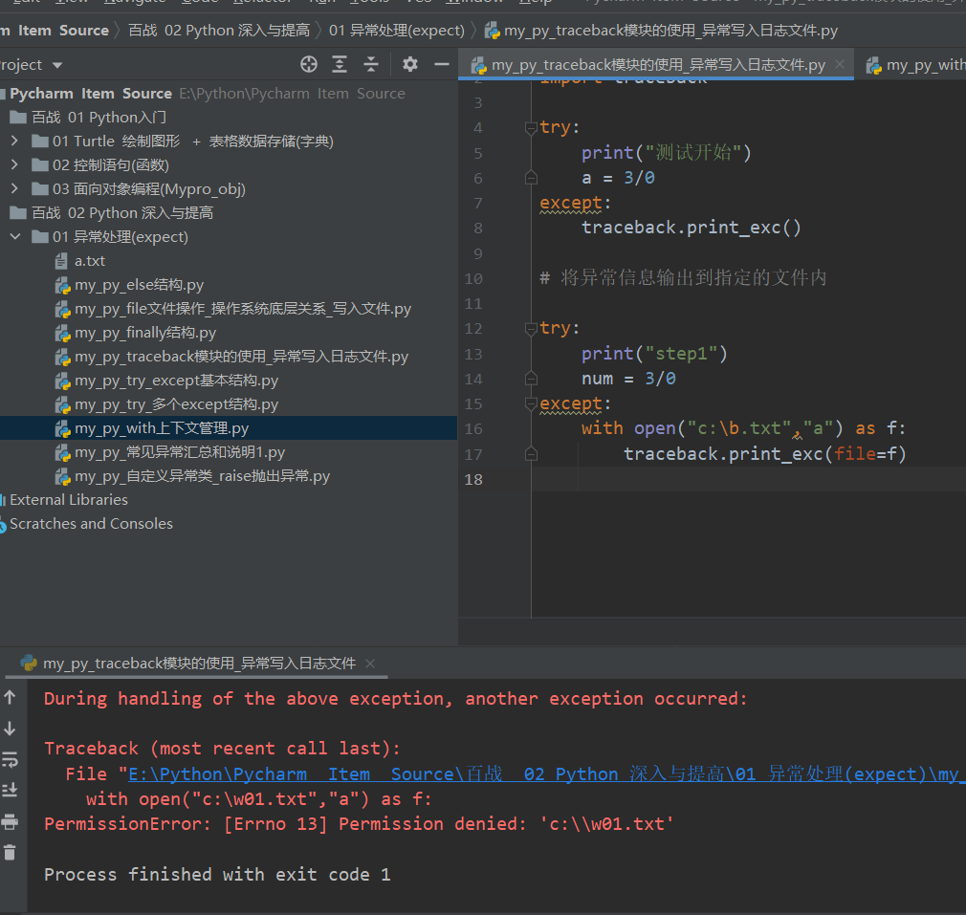Select the Pycharm Item Source project root
Image resolution: width=966 pixels, height=915 pixels.
91,94
